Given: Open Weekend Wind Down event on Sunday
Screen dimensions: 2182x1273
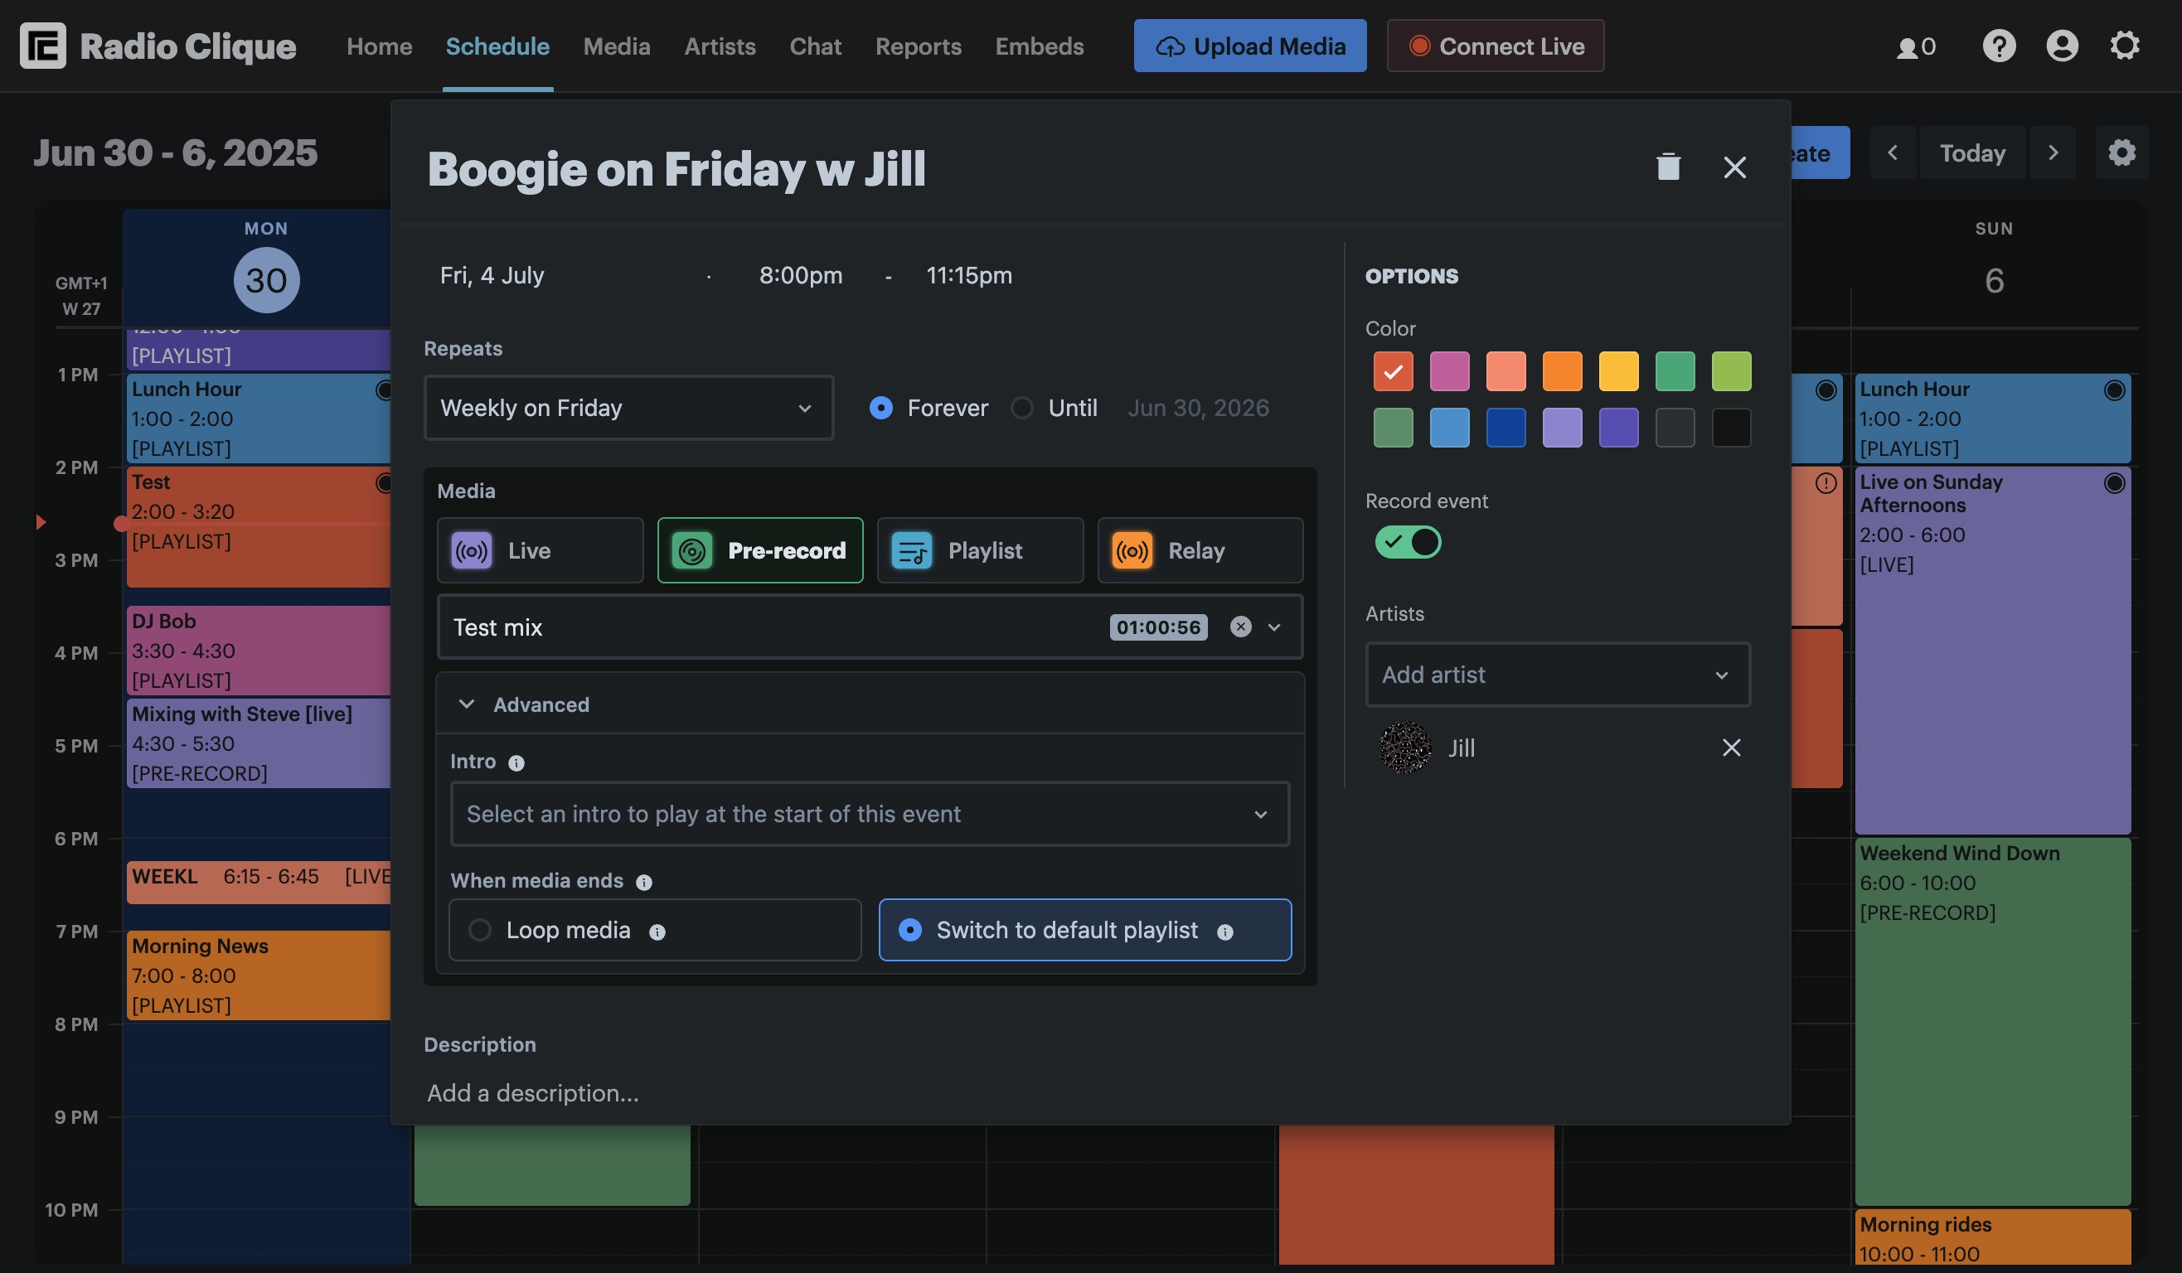Looking at the screenshot, I should (x=1992, y=1021).
